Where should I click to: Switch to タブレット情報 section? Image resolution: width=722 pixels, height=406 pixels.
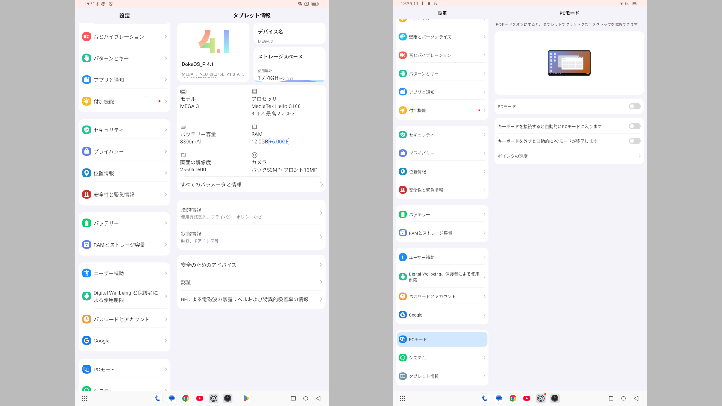click(442, 376)
